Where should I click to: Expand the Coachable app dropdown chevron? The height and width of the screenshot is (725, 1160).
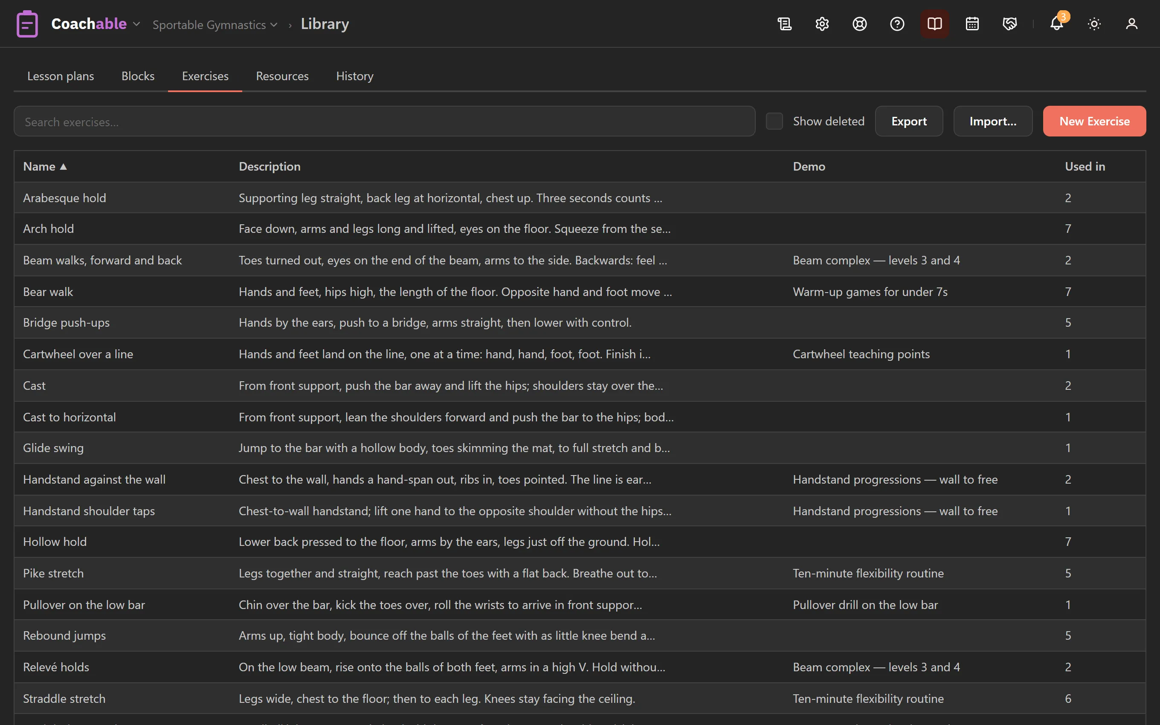(x=136, y=24)
